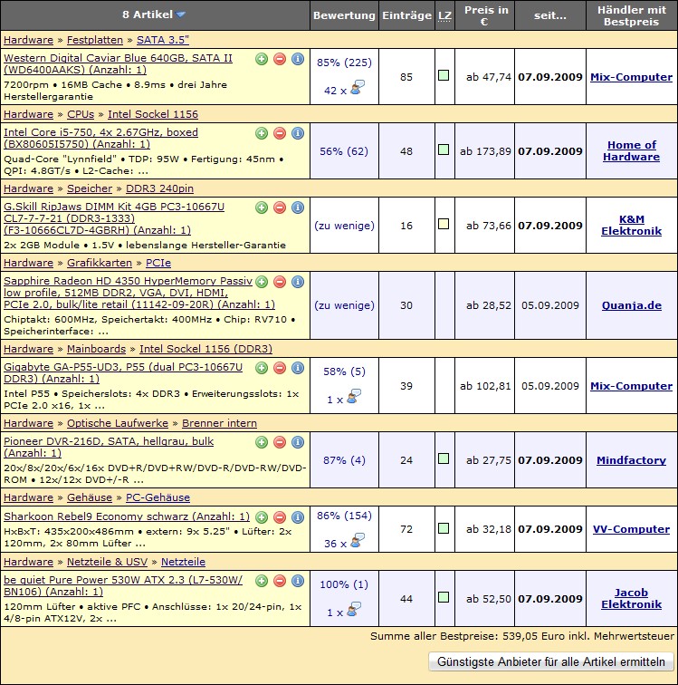Image resolution: width=678 pixels, height=685 pixels.
Task: Remove Intel Core i5-750 from list
Action: (280, 133)
